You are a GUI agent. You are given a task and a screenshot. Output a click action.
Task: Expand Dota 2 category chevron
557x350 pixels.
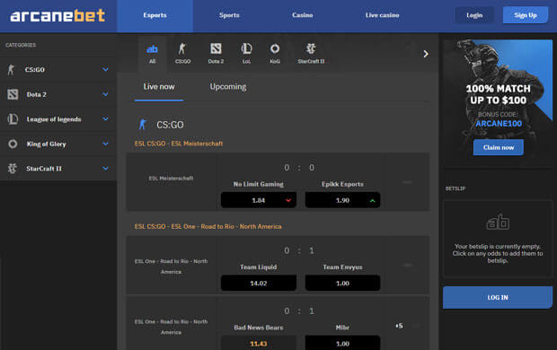coord(105,94)
